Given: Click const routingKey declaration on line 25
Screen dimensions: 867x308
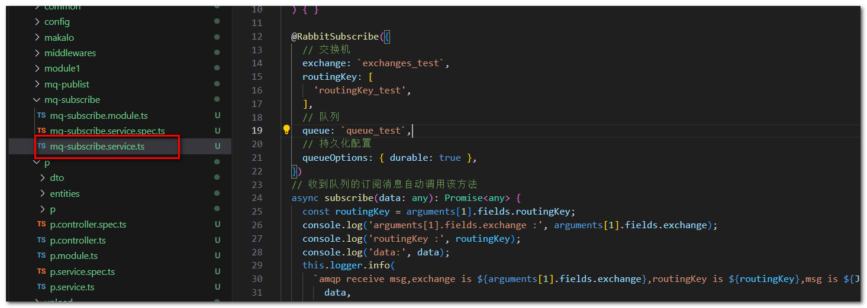Looking at the screenshot, I should [x=439, y=212].
